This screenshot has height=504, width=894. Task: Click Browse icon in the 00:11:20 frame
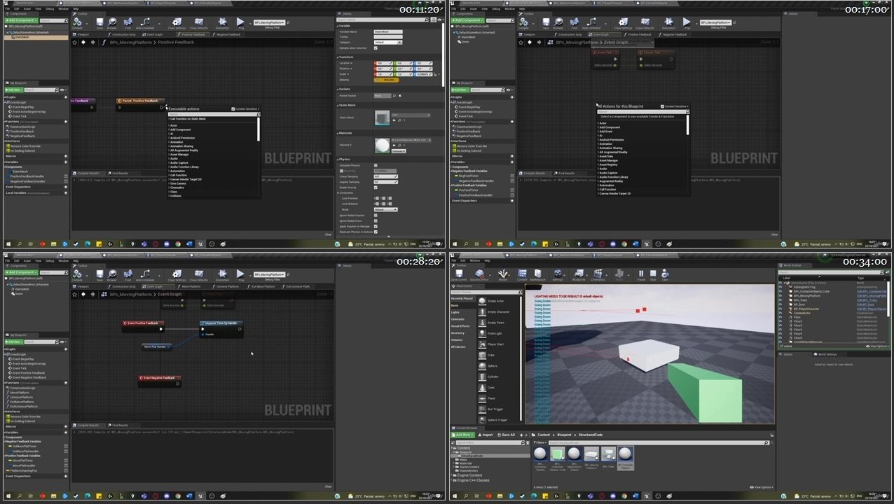tap(112, 23)
